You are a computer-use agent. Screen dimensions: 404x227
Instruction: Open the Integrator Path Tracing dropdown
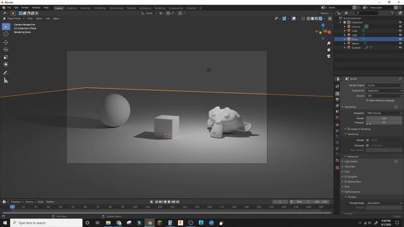(384, 113)
